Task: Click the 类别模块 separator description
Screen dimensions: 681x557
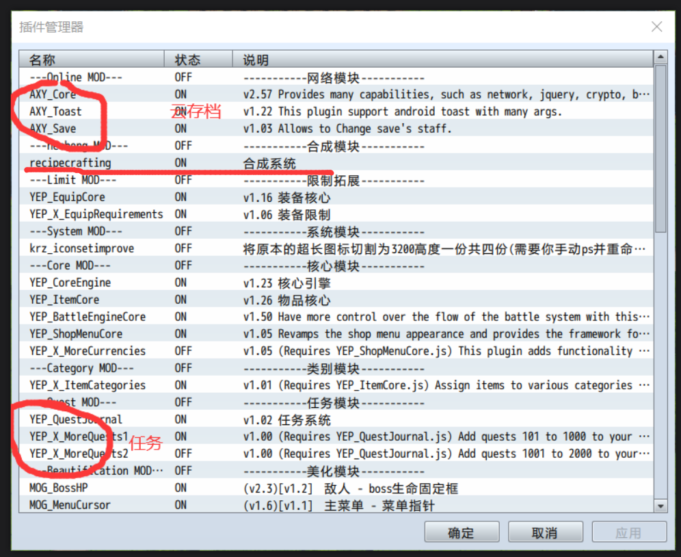Action: 334,369
